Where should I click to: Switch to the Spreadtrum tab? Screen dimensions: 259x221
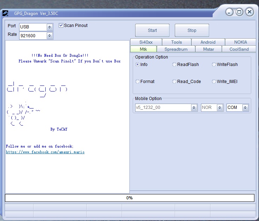[x=176, y=49]
